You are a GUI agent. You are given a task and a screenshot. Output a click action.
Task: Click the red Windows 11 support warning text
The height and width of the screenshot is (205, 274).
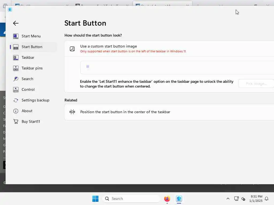coord(133,52)
